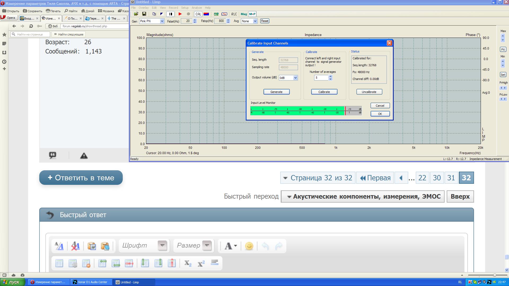509x286 pixels.
Task: Open file icon in Limp toolbar
Action: tap(136, 14)
